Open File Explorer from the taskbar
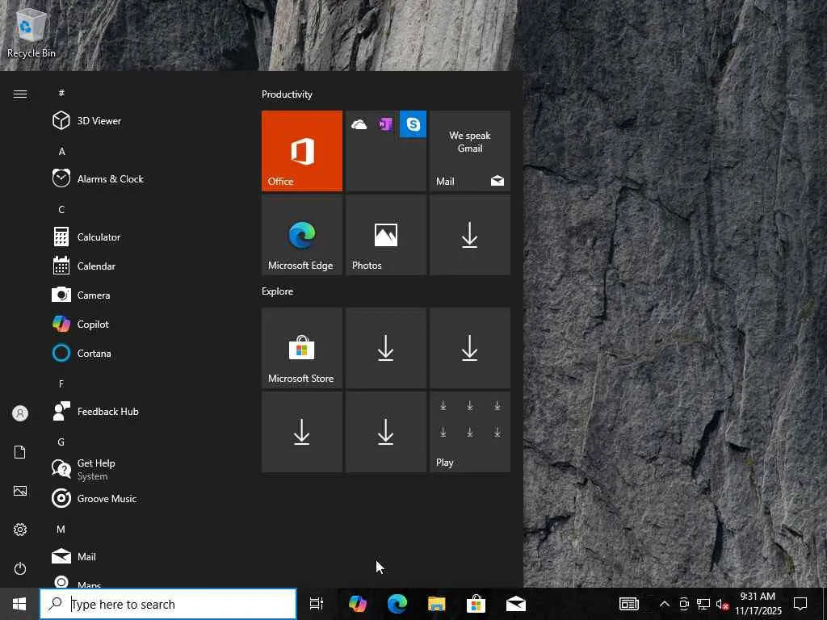Image resolution: width=827 pixels, height=620 pixels. (437, 604)
